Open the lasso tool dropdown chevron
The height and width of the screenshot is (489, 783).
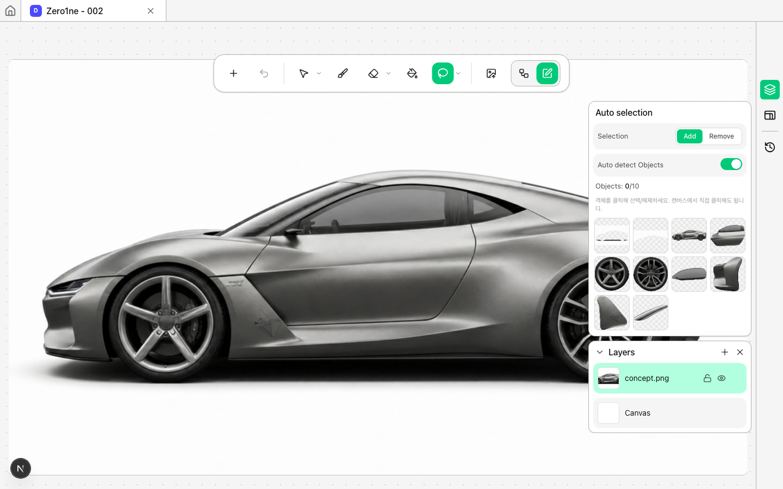pyautogui.click(x=458, y=73)
